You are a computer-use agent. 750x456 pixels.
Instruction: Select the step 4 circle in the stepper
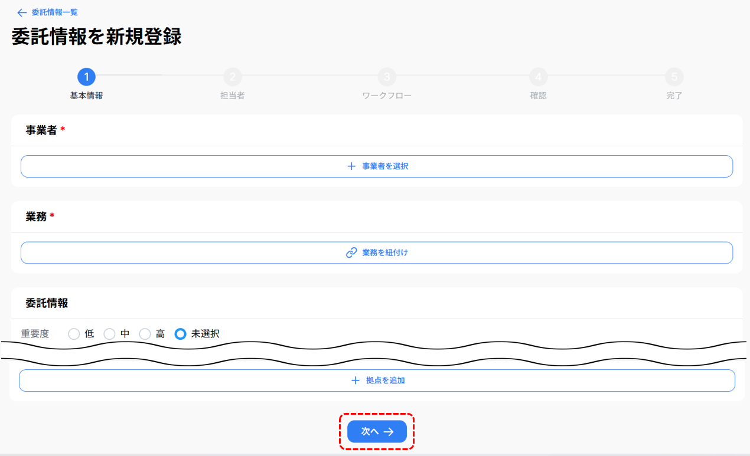(x=538, y=77)
